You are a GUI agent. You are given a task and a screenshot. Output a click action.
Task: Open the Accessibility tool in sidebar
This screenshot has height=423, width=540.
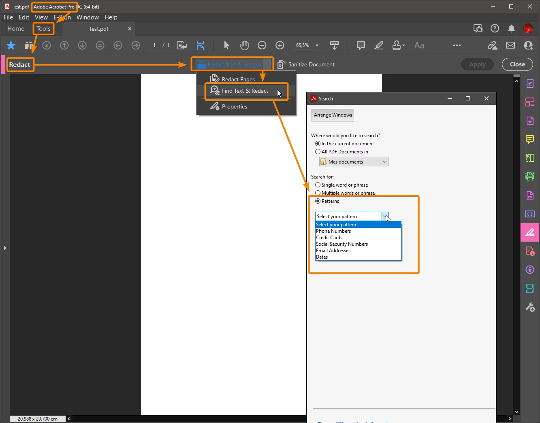[530, 270]
